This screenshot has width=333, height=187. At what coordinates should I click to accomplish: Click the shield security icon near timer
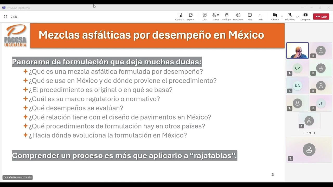(5, 17)
